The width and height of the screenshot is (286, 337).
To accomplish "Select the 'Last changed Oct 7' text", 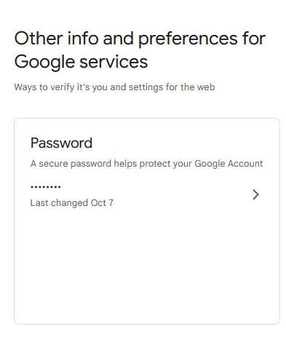I will [71, 203].
